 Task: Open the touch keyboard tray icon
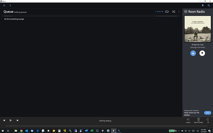point(193,131)
